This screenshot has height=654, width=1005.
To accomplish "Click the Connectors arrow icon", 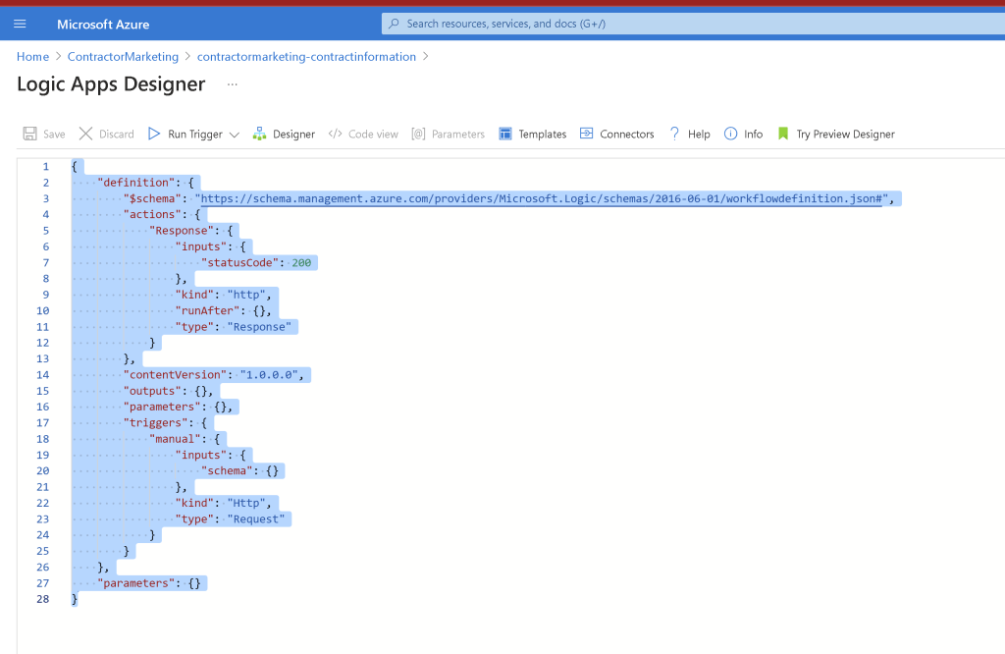I will (x=586, y=134).
